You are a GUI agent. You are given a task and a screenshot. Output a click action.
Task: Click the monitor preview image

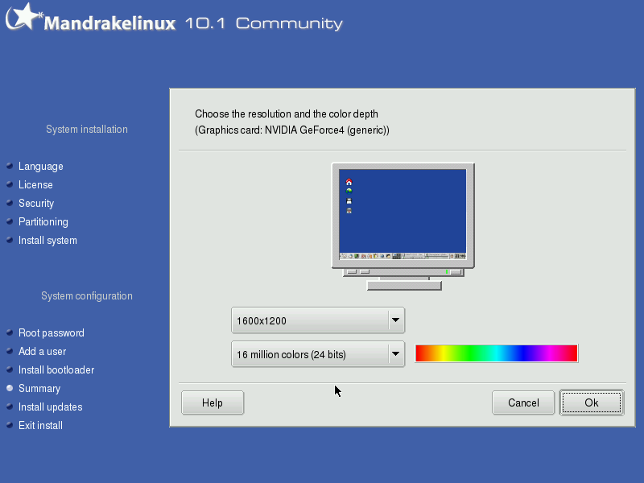403,227
